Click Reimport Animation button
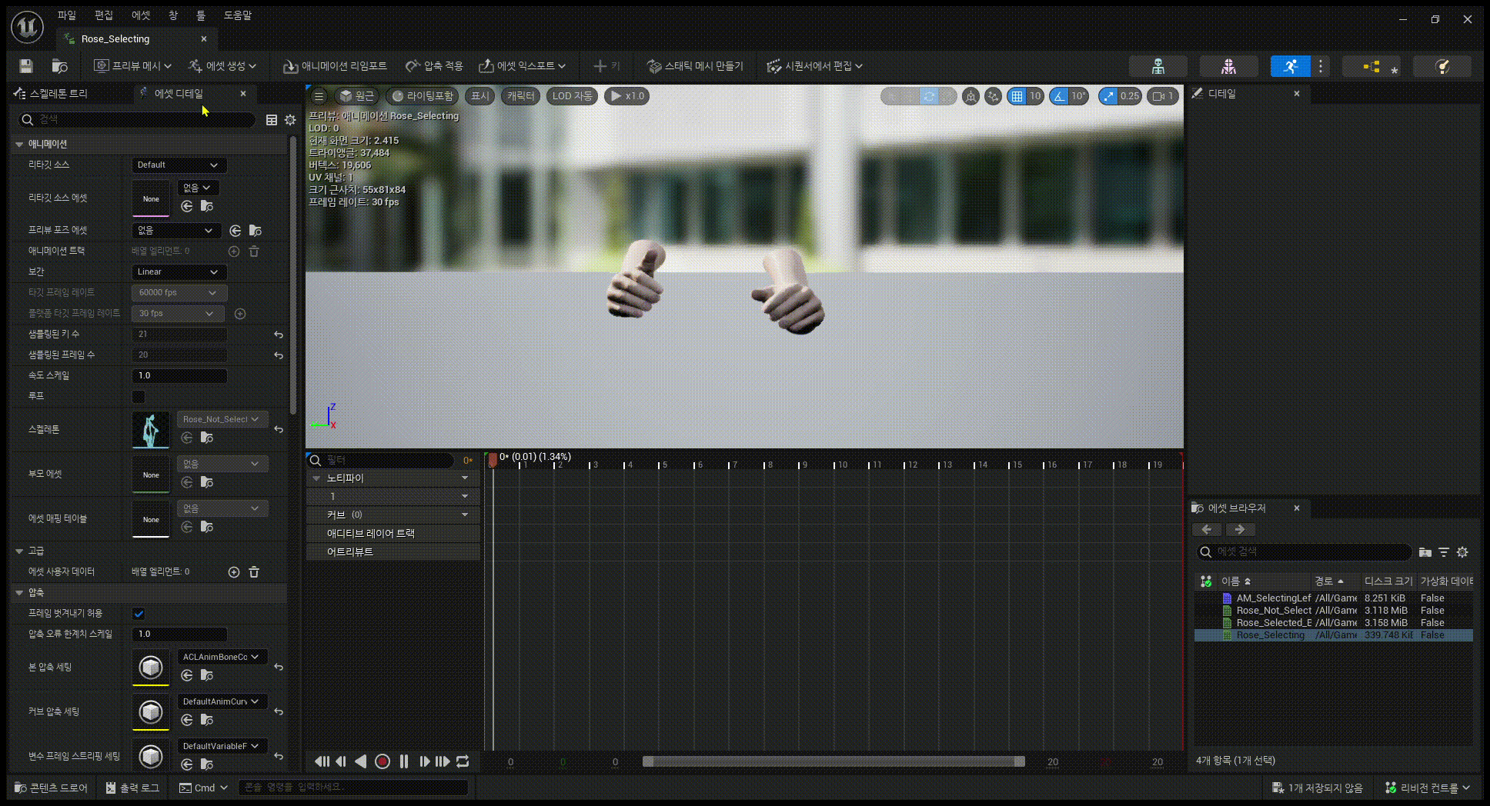This screenshot has width=1490, height=806. tap(334, 66)
